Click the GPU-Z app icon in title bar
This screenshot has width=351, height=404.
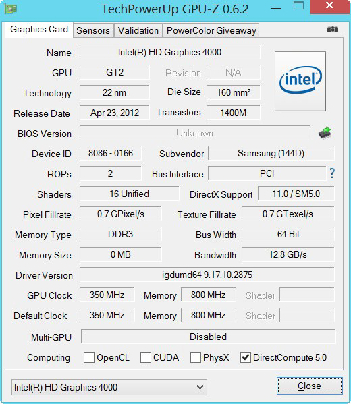[x=11, y=9]
